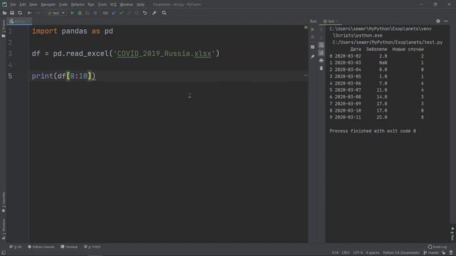Screen dimensions: 456x256
Task: Click 'print' on line 5
Action: [x=43, y=76]
